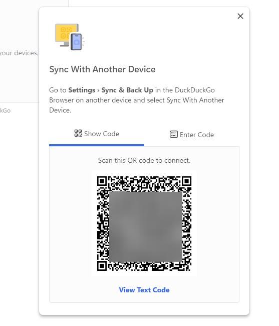
Task: Click the bold 'Sync & Back Up' text
Action: click(x=127, y=90)
